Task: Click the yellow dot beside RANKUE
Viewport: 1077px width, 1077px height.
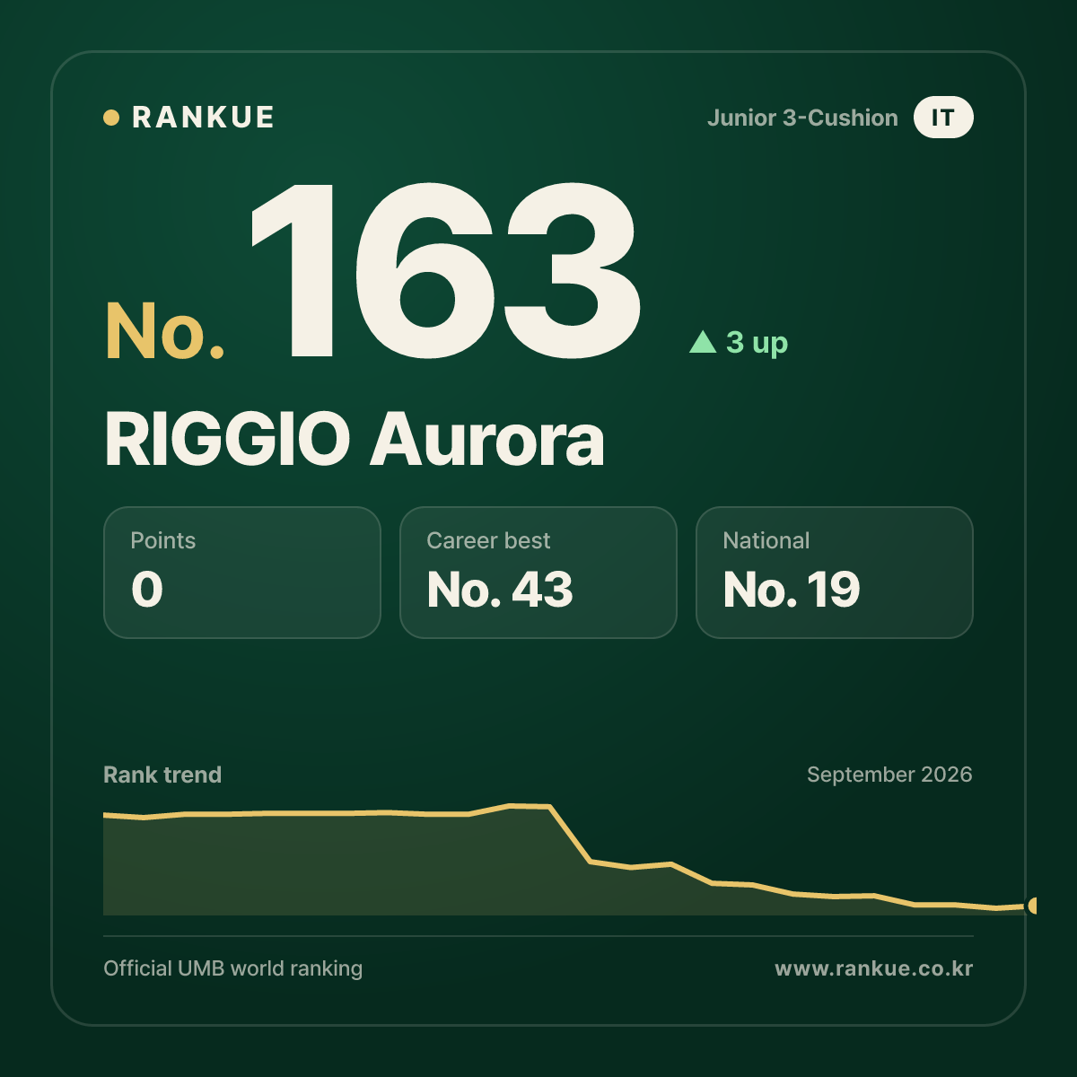Action: coord(111,118)
